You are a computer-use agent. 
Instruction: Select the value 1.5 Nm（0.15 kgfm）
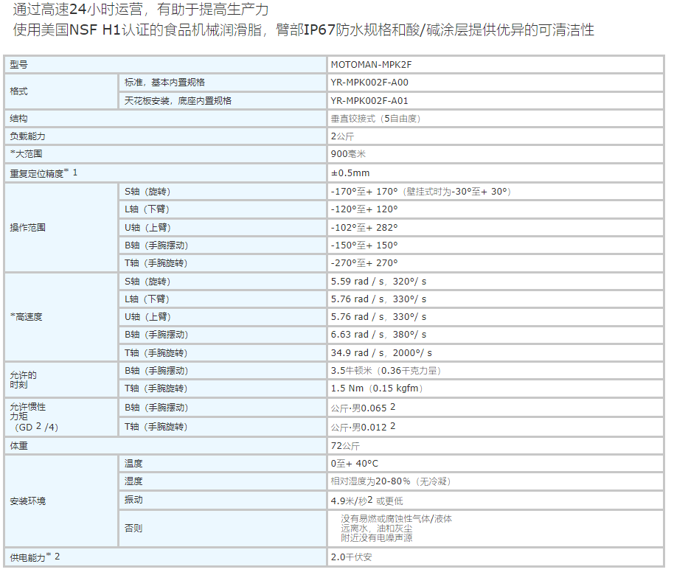tap(377, 388)
